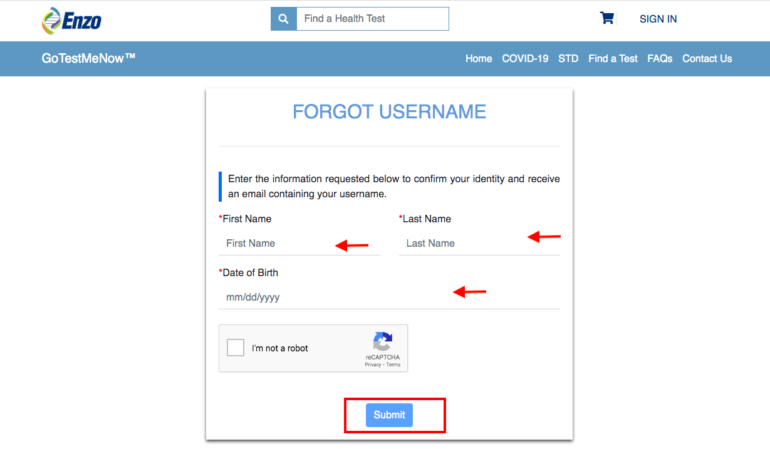The height and width of the screenshot is (449, 770).
Task: Open the FAQs menu item
Action: click(660, 58)
